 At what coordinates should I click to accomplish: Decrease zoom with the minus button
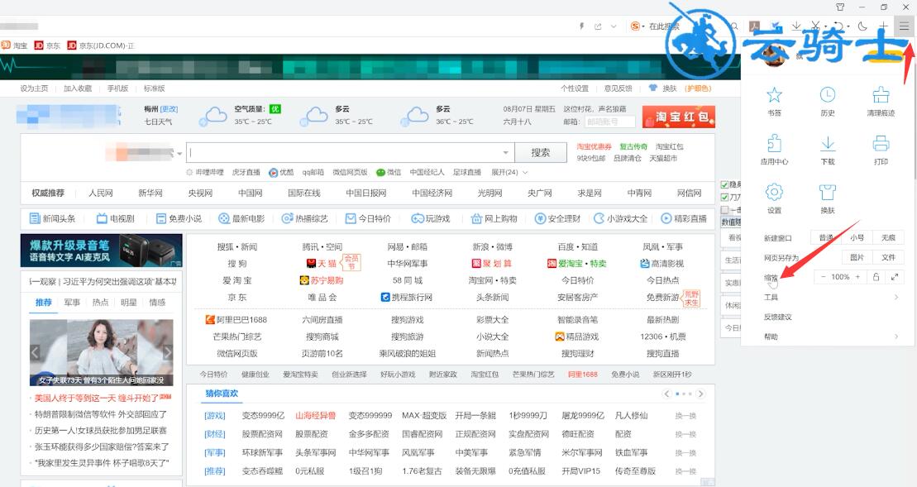point(824,276)
